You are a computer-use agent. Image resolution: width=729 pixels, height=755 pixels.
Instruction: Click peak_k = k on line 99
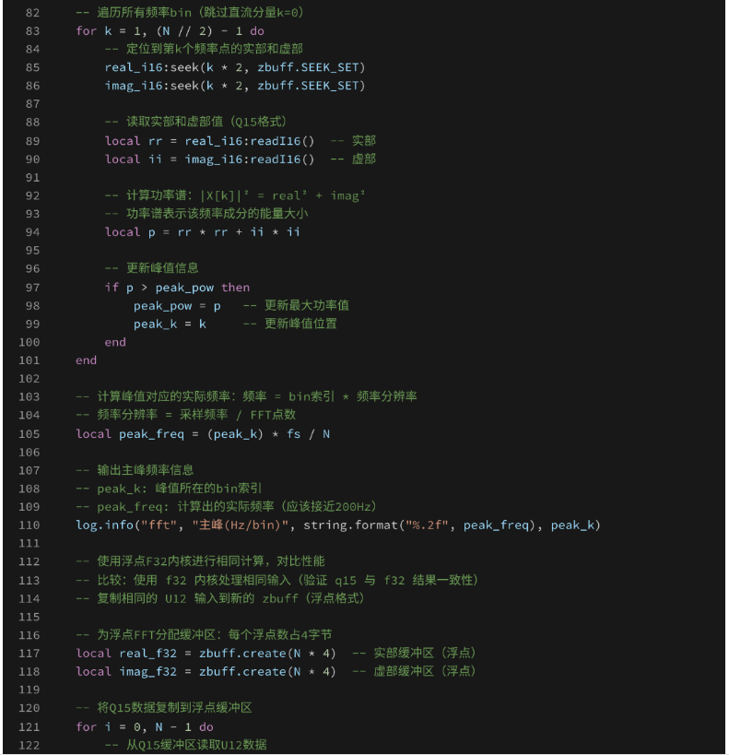point(170,324)
